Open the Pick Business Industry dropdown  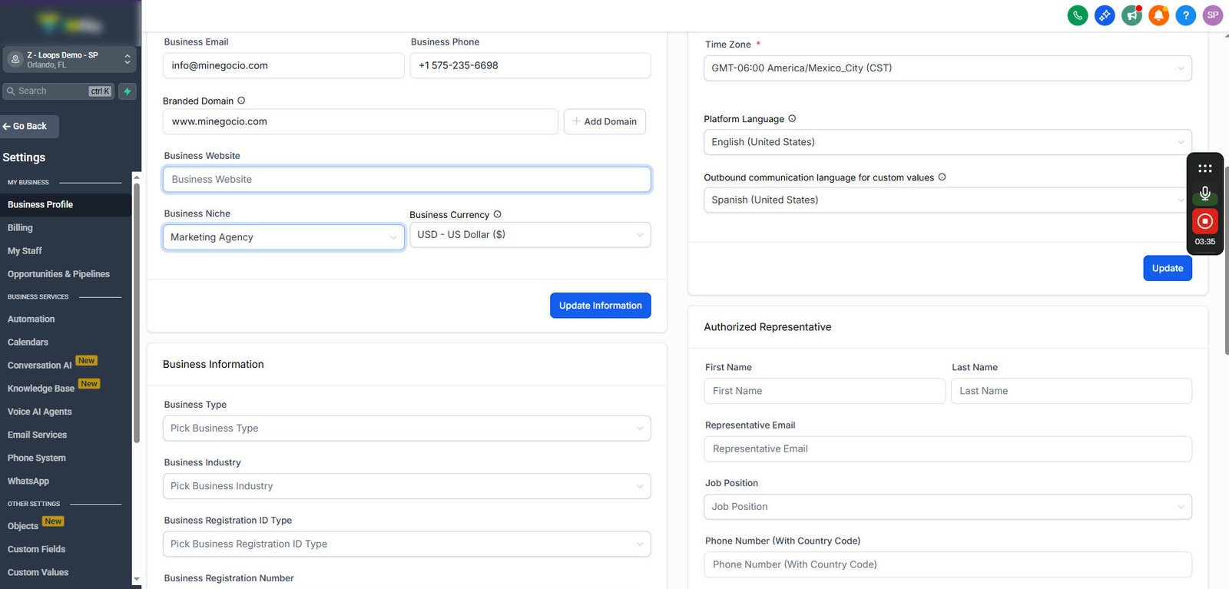[x=406, y=486]
